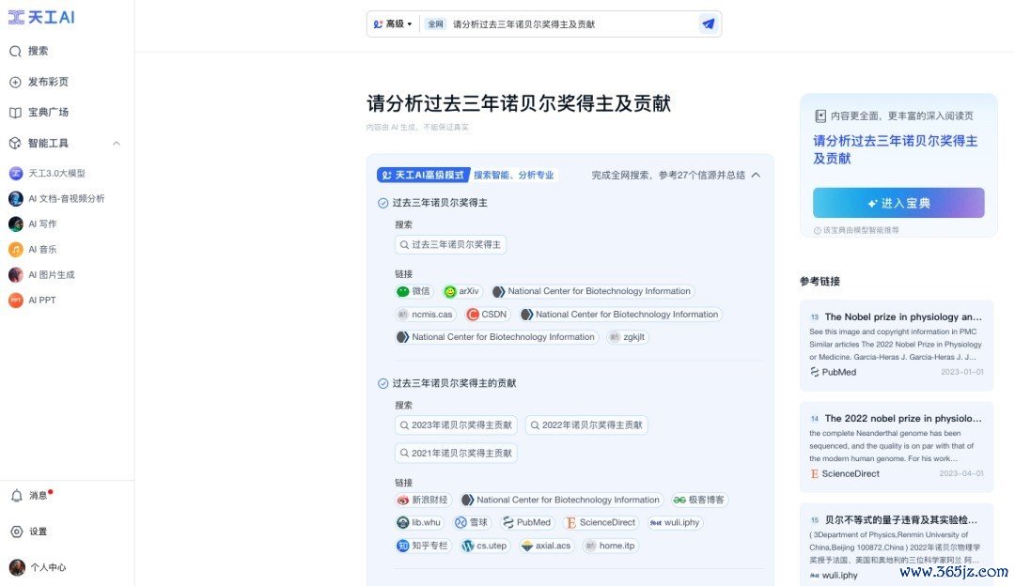1015x586 pixels.
Task: Click search chip 2022年诺贝尔奖得主贡献
Action: point(586,425)
